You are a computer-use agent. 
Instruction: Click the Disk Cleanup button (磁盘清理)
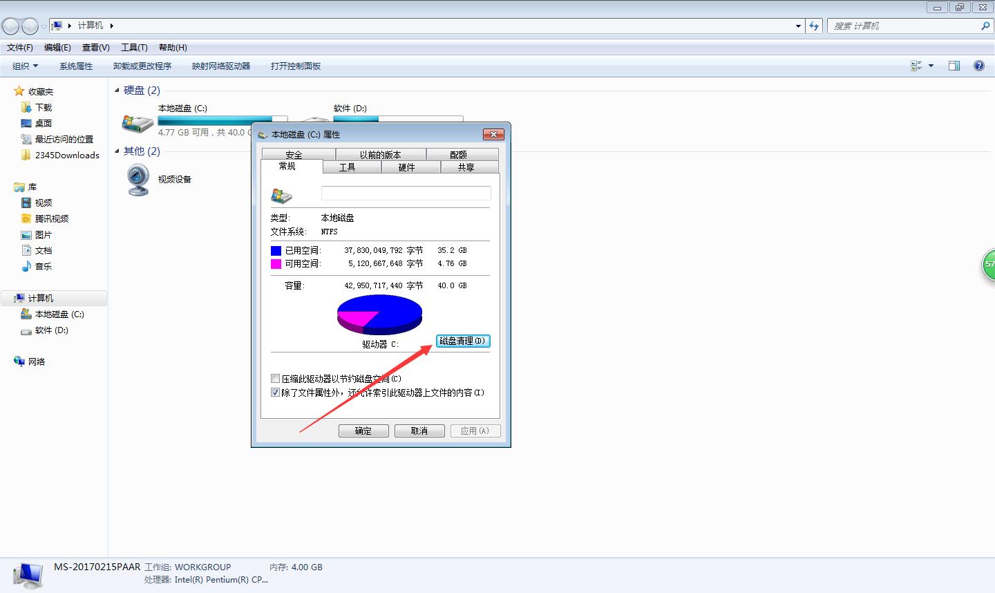click(463, 341)
